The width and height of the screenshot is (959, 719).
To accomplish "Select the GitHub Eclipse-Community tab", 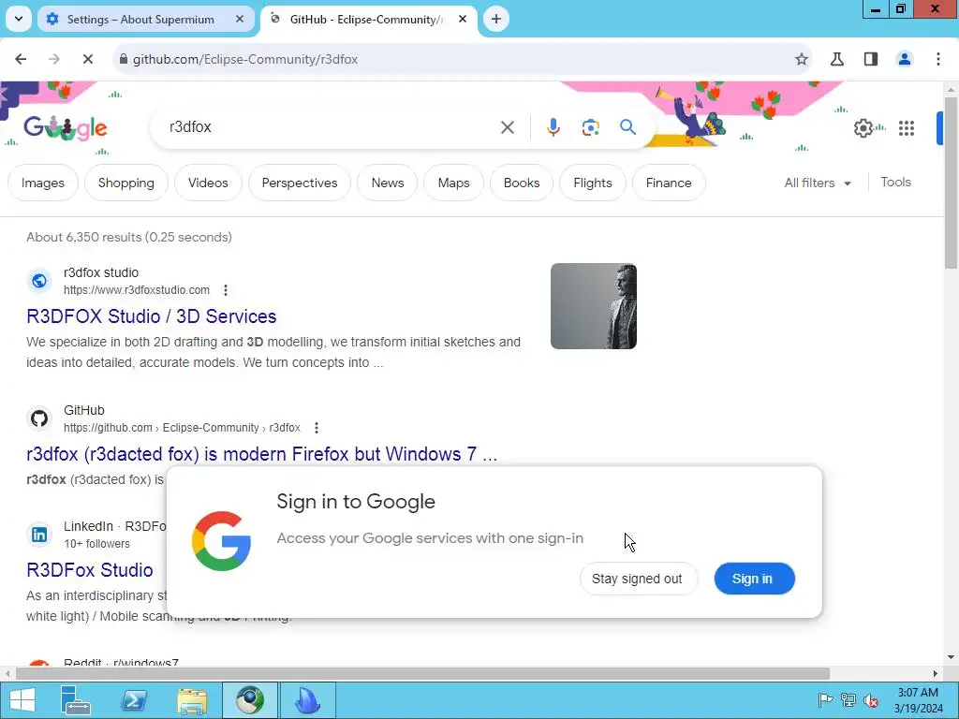I will click(x=366, y=20).
